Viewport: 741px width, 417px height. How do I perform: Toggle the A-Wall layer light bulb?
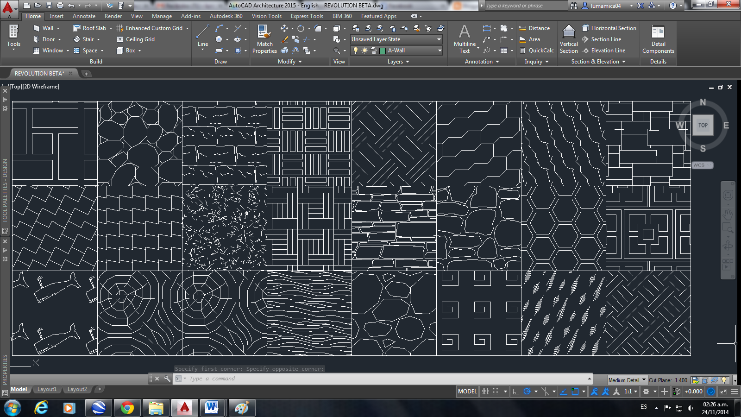point(356,51)
